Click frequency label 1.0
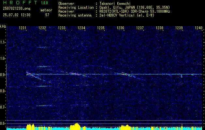Image resolution: width=205 pixels, height=130 pixels. [x=3, y=58]
